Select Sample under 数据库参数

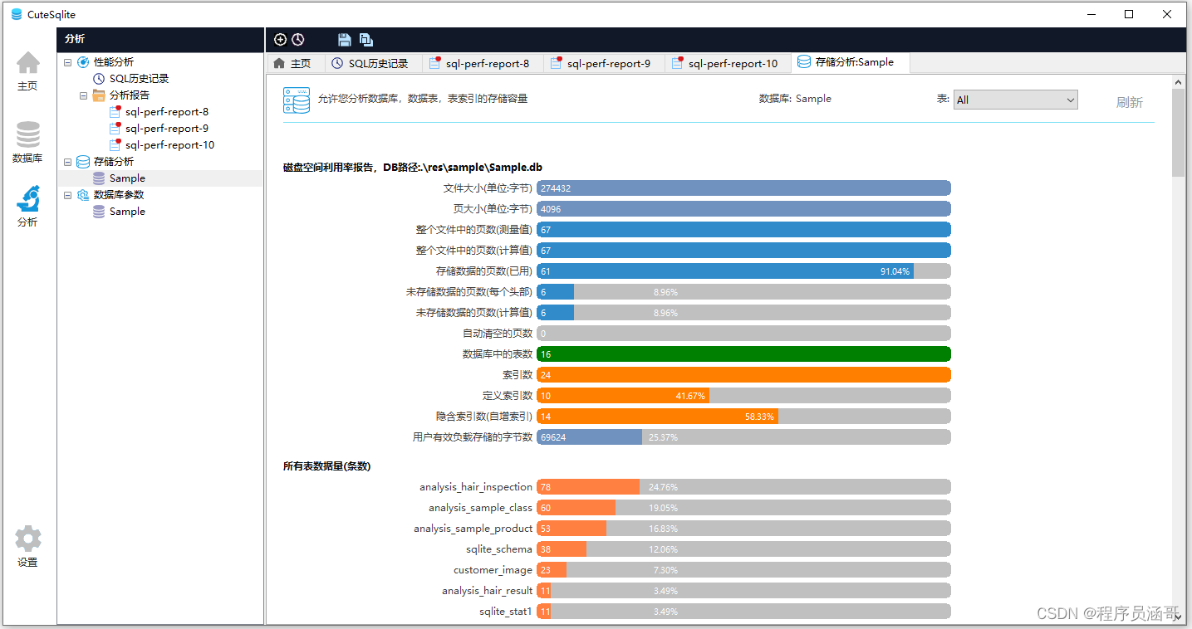[x=127, y=212]
